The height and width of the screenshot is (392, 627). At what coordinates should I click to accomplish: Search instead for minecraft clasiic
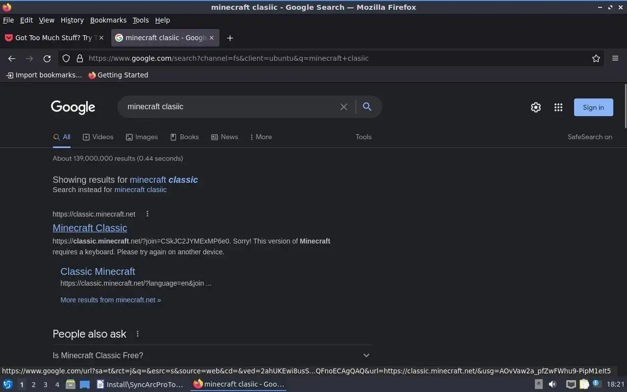140,190
